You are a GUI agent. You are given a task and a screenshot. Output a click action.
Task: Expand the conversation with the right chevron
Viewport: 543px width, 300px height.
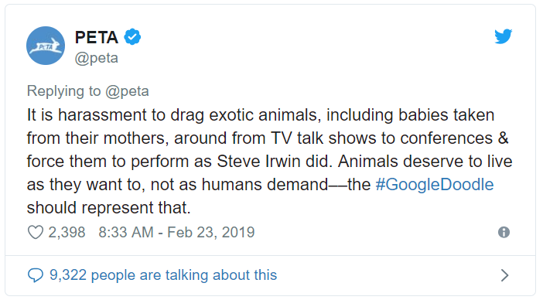pos(505,275)
